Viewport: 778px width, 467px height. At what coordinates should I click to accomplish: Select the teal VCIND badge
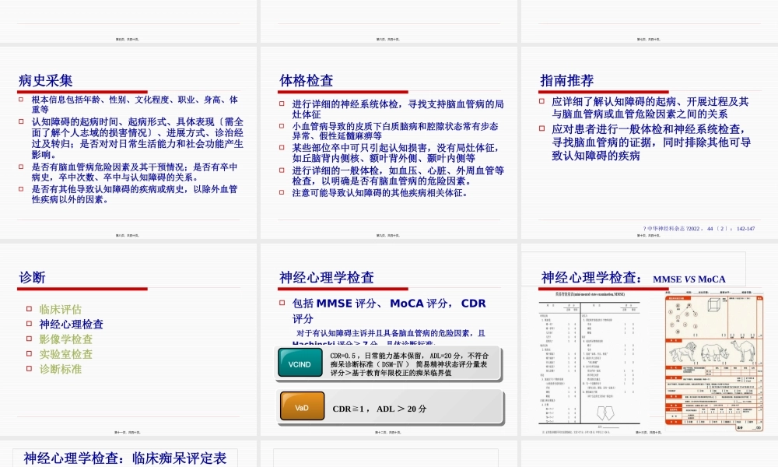click(x=300, y=363)
